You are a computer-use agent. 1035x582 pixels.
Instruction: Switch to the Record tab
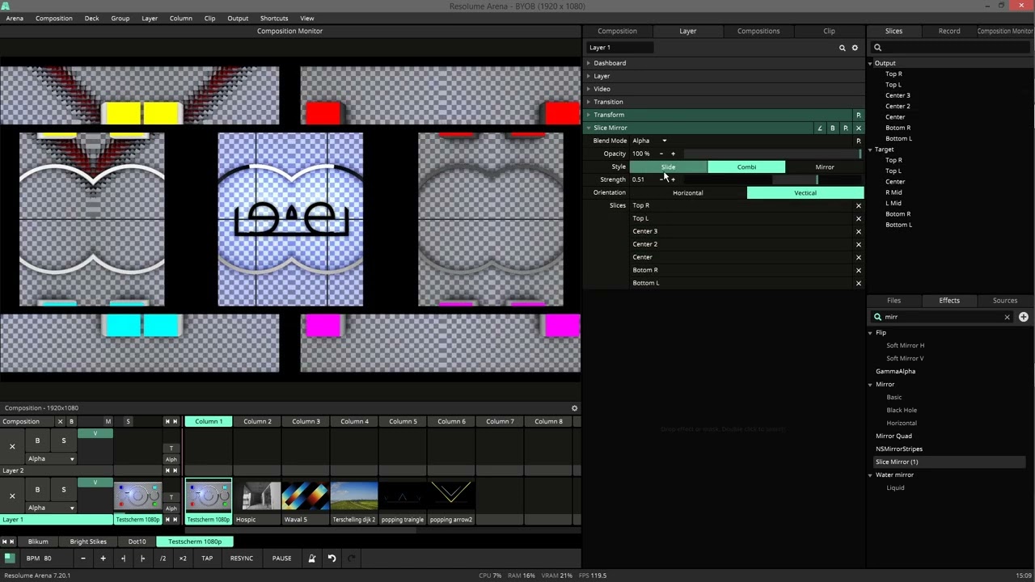click(x=949, y=31)
